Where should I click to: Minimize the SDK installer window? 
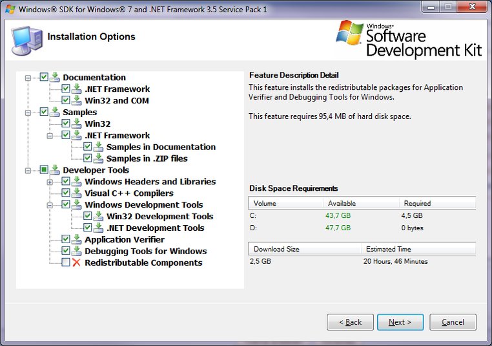click(x=431, y=7)
